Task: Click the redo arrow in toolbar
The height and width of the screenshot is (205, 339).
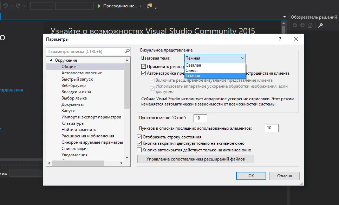Action: [18, 6]
